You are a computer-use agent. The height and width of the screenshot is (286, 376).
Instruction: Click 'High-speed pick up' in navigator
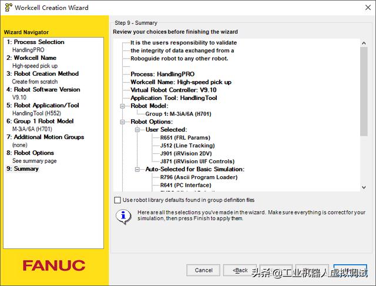pos(35,66)
